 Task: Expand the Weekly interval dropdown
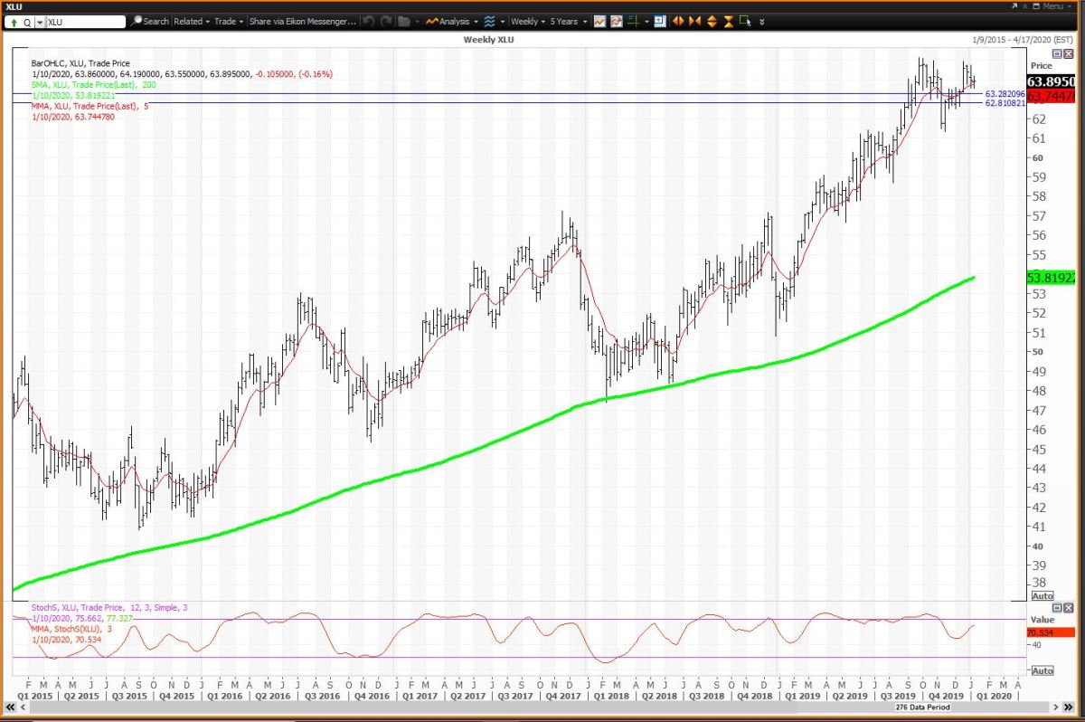coord(527,21)
